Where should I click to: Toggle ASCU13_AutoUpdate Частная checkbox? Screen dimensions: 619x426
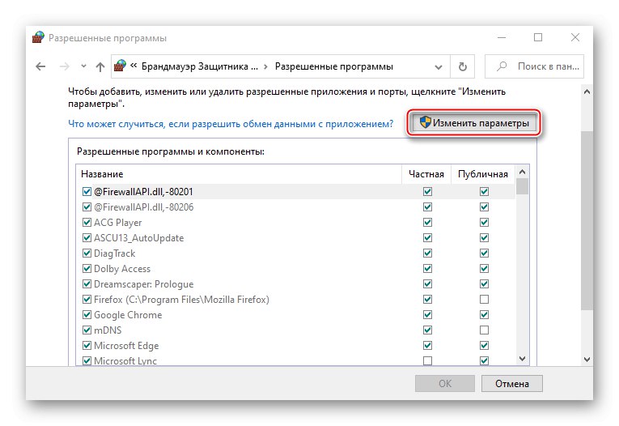427,238
